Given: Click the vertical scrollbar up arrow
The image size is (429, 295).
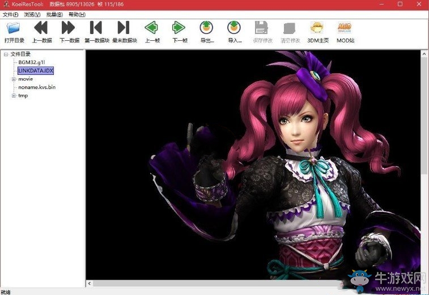Looking at the screenshot, I should click(x=424, y=54).
